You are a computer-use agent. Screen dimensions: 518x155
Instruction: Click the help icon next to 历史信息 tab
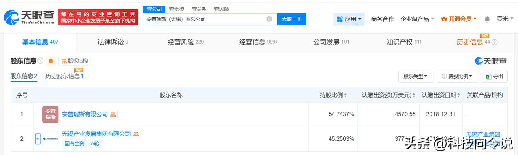(x=494, y=42)
